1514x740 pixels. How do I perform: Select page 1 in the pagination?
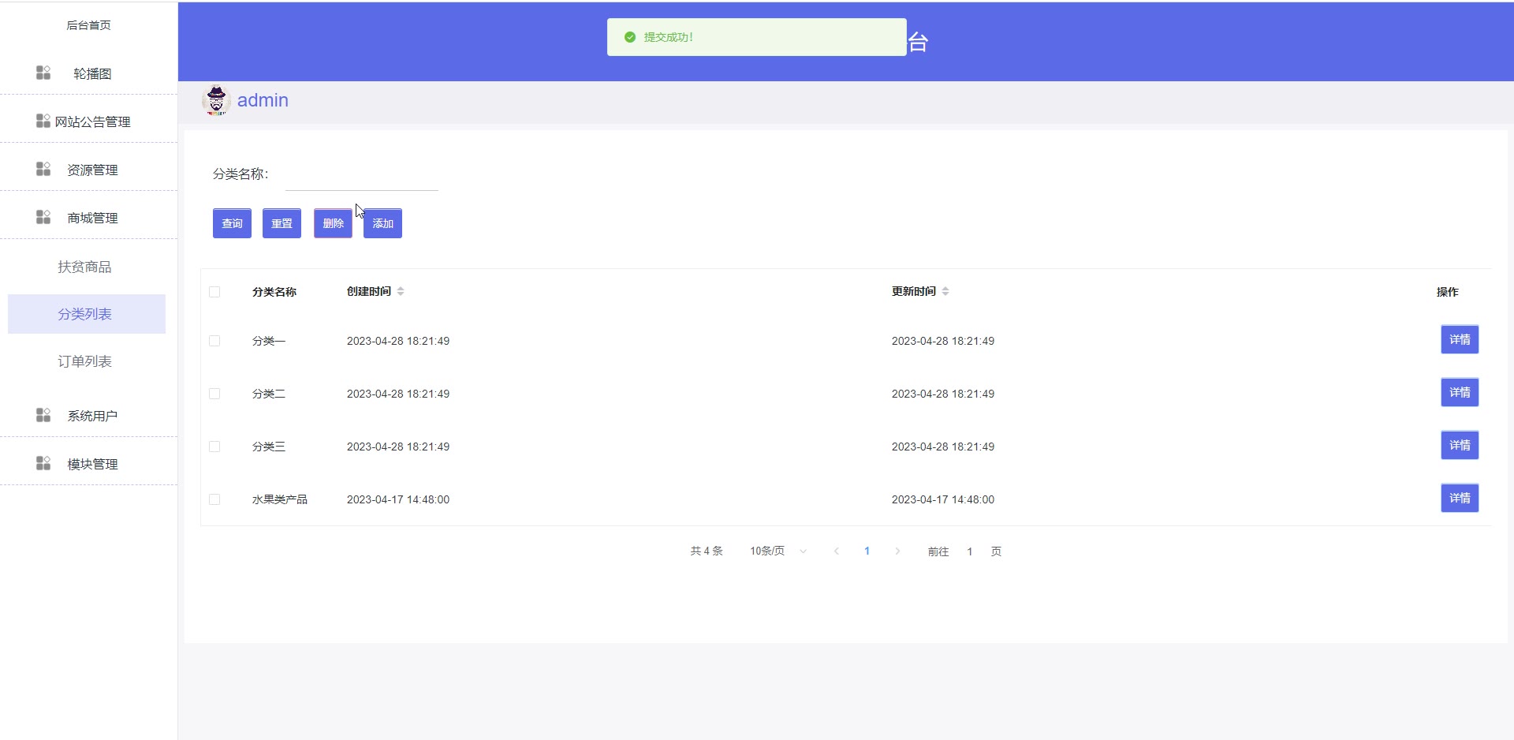tap(867, 551)
